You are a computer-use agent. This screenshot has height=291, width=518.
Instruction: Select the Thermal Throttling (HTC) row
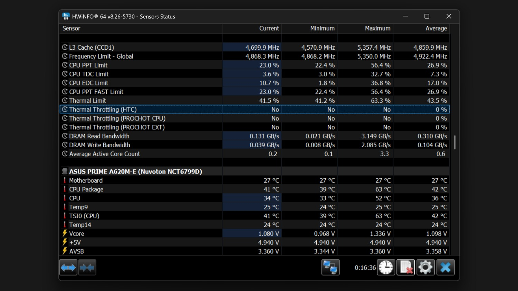coord(255,109)
